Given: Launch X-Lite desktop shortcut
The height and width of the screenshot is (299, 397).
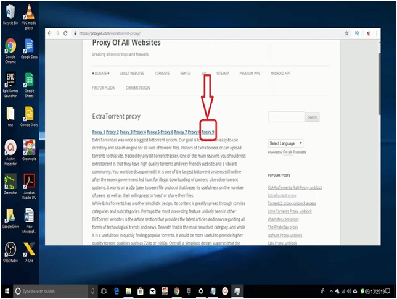Looking at the screenshot, I should (29, 252).
